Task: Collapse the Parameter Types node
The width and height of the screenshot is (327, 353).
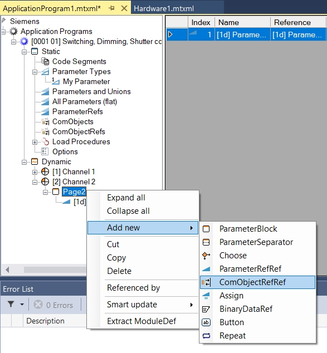Action: pos(35,72)
